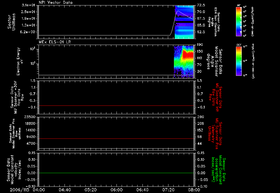Click the 'Model Scanner Pos Raw' axis label
The image size is (280, 193).
click(x=15, y=134)
